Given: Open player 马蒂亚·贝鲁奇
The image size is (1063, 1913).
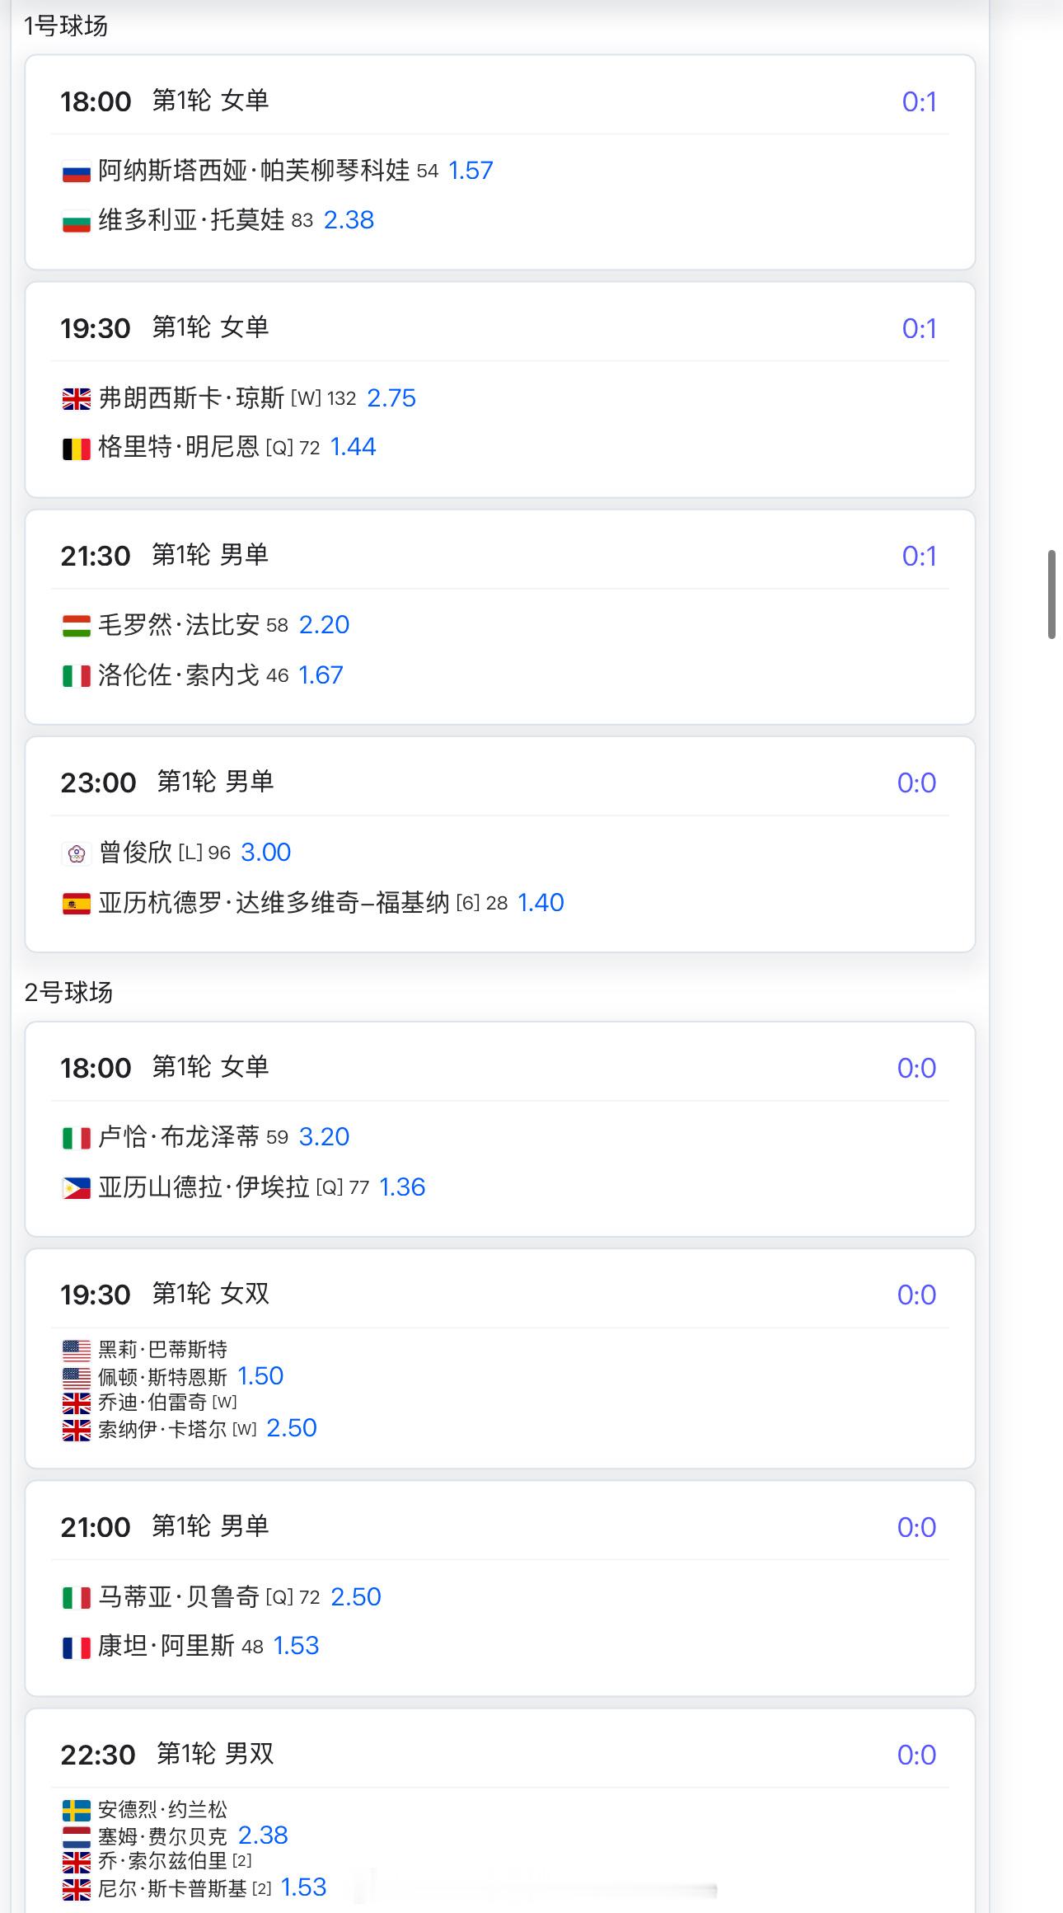Looking at the screenshot, I should (179, 1597).
